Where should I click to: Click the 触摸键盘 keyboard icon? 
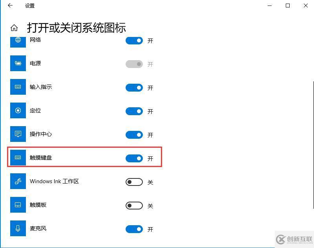18,158
